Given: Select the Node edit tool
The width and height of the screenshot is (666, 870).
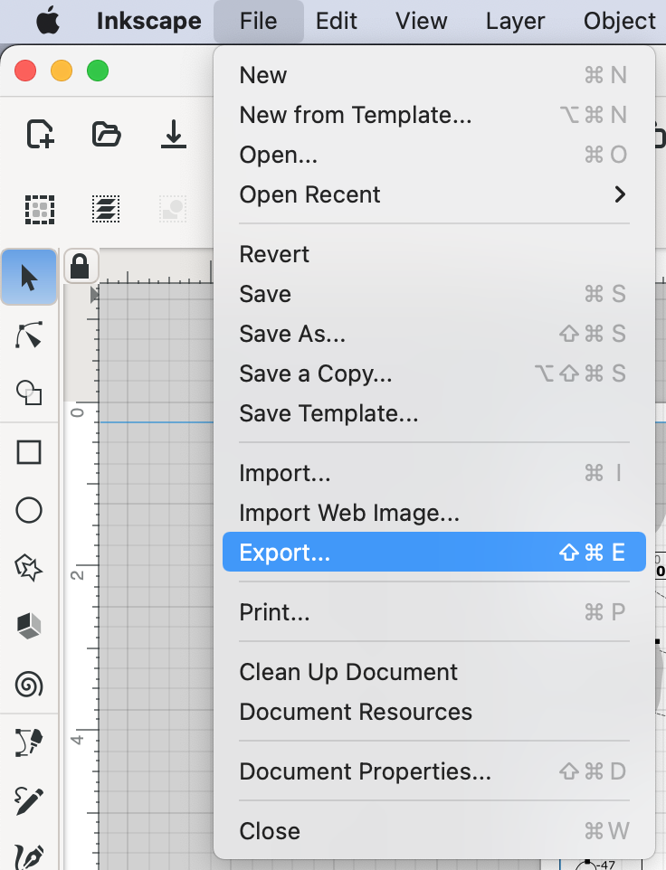Looking at the screenshot, I should 29,335.
